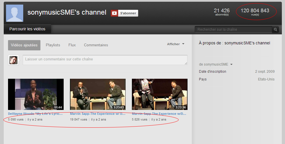Click the title link of the 19 847 vues video
285x144 pixels.
pos(97,114)
